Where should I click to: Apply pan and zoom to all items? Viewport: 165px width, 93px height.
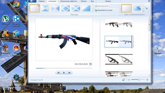point(146,8)
